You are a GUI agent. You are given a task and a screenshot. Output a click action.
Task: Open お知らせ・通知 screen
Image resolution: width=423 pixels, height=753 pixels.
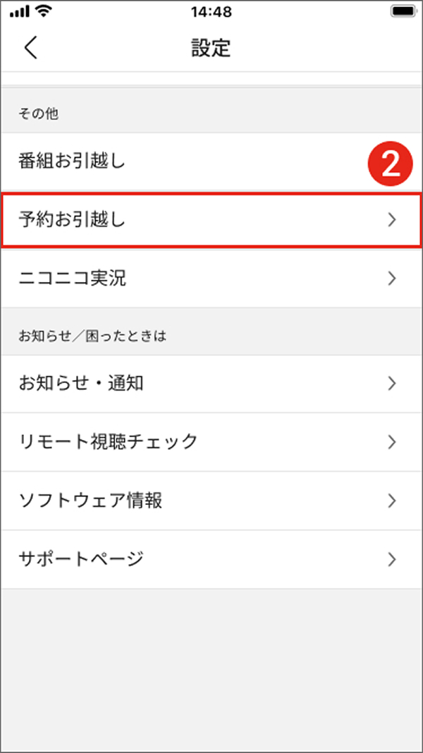(x=211, y=384)
